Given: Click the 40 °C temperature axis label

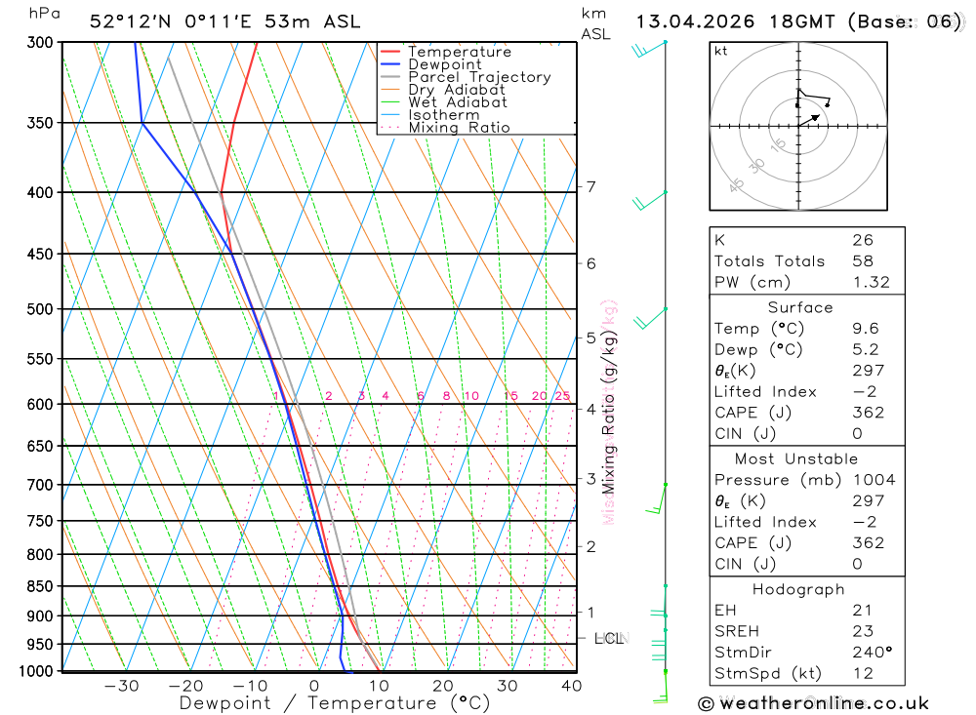Looking at the screenshot, I should point(571,687).
